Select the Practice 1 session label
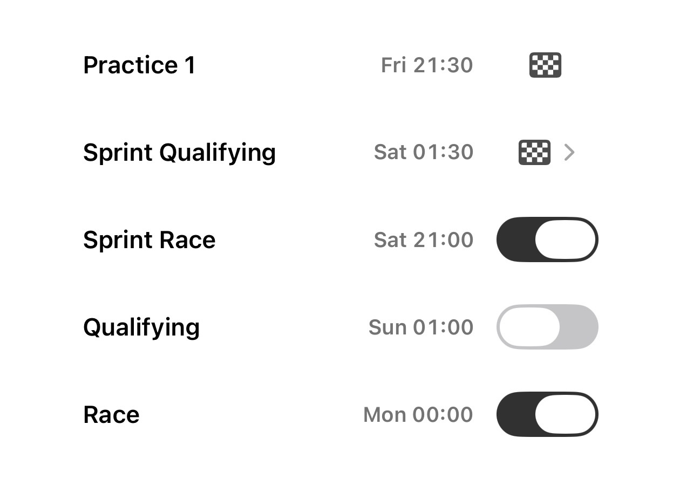 [139, 65]
